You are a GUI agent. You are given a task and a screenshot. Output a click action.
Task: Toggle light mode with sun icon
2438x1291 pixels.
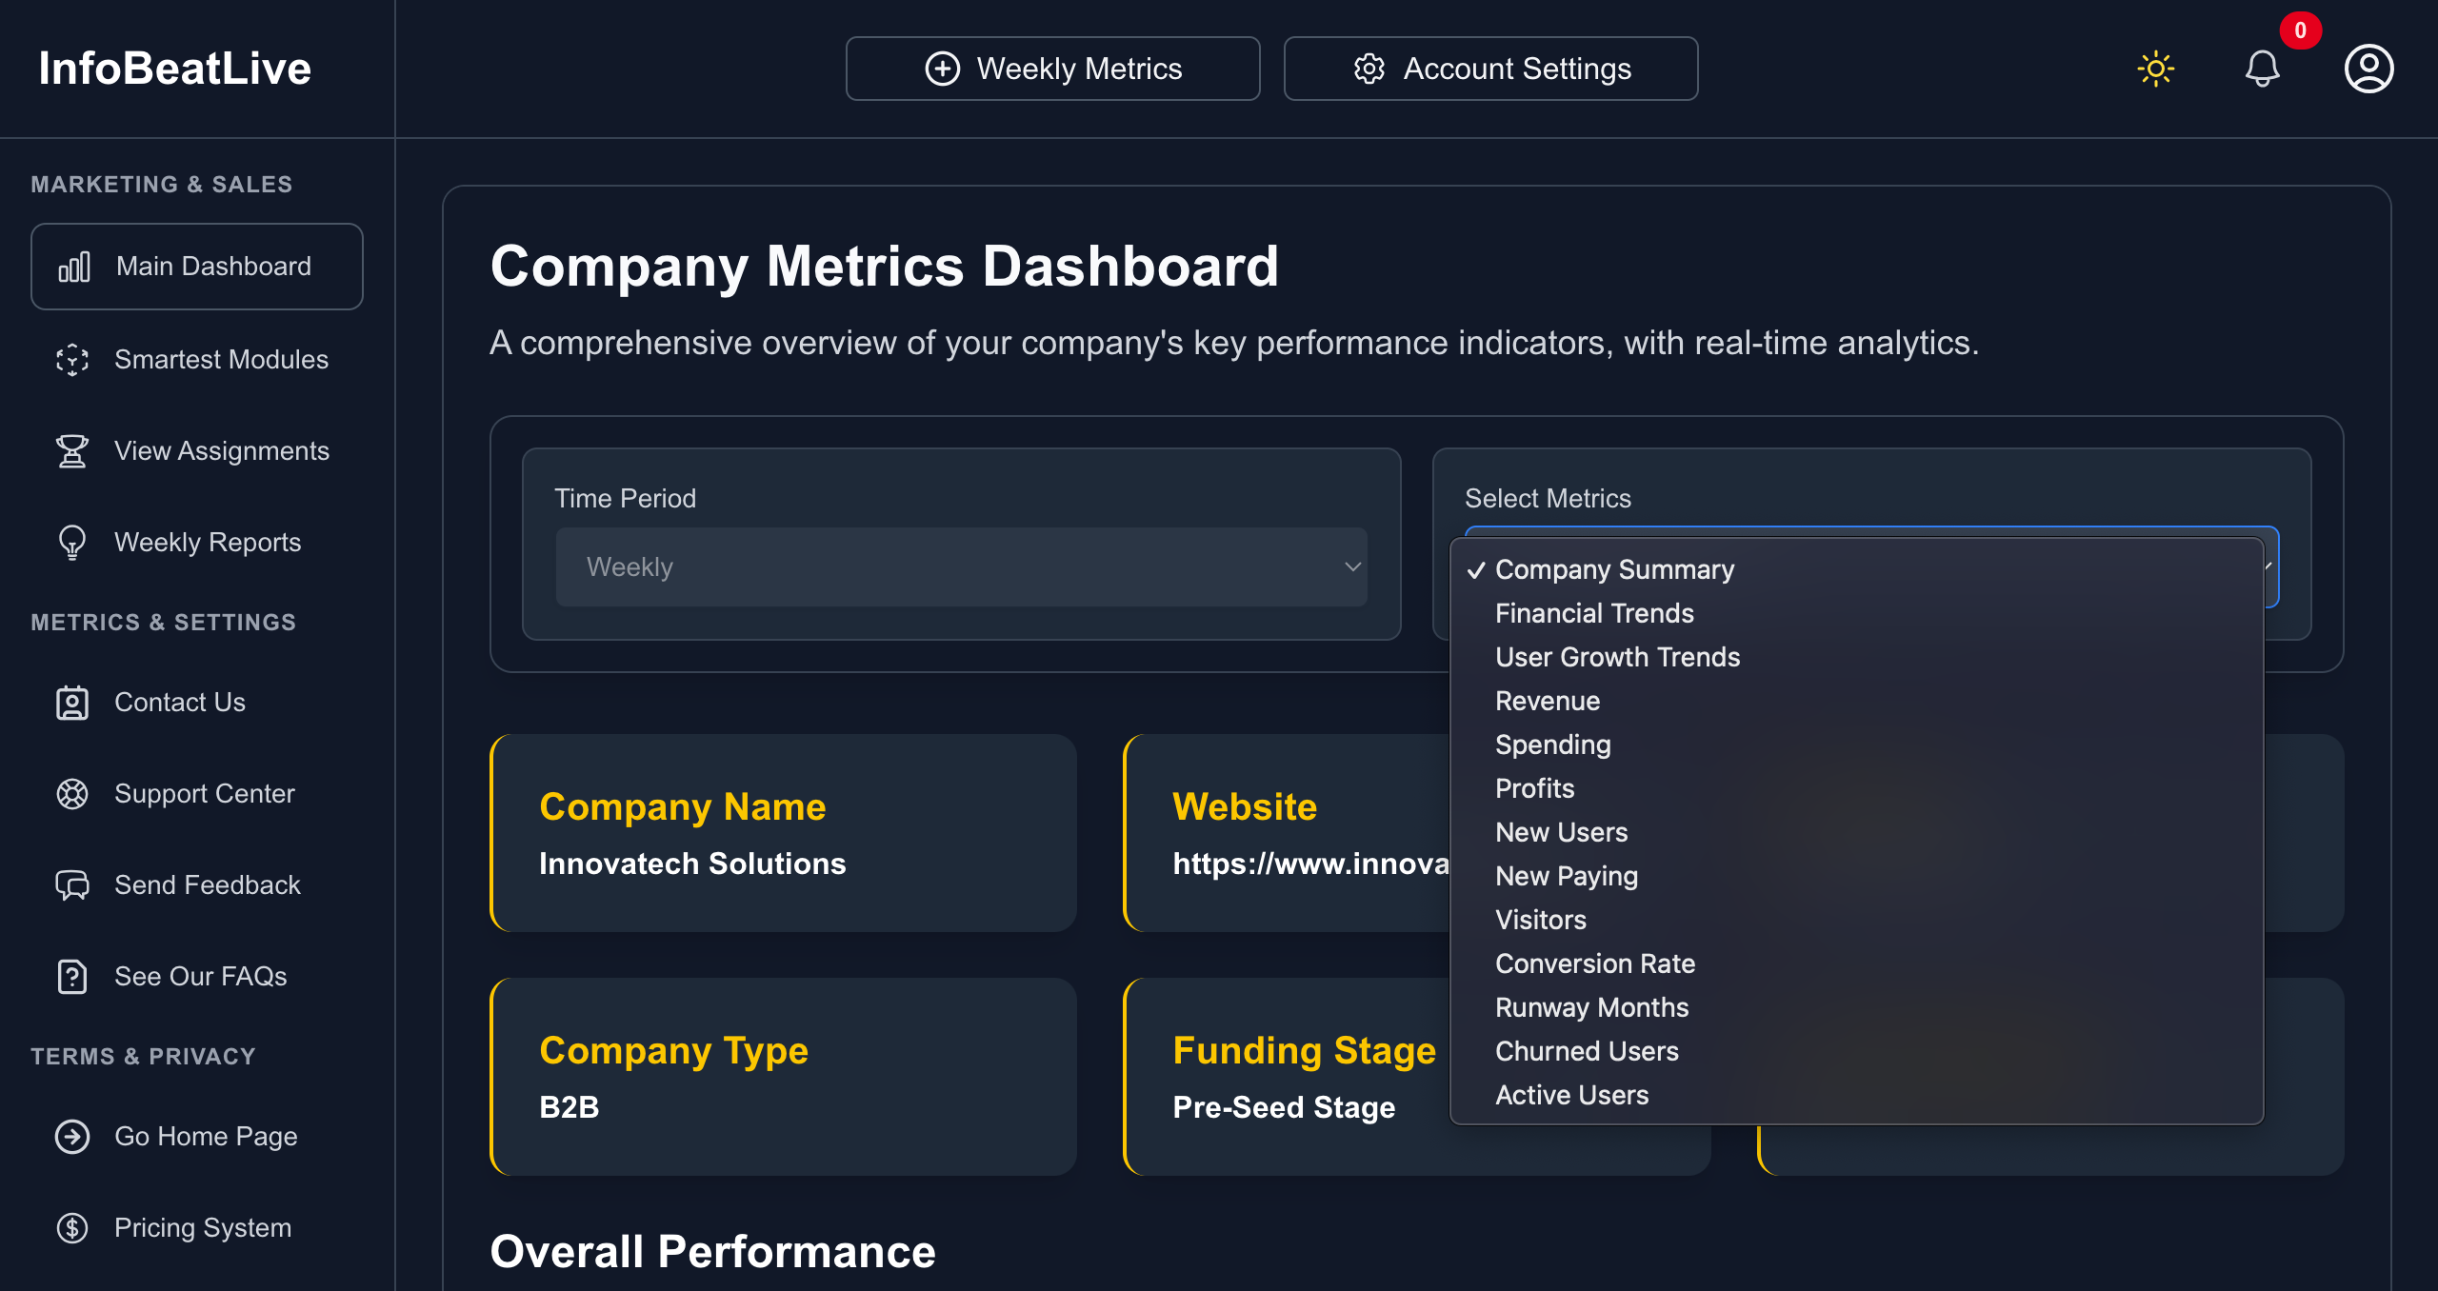pos(2155,69)
